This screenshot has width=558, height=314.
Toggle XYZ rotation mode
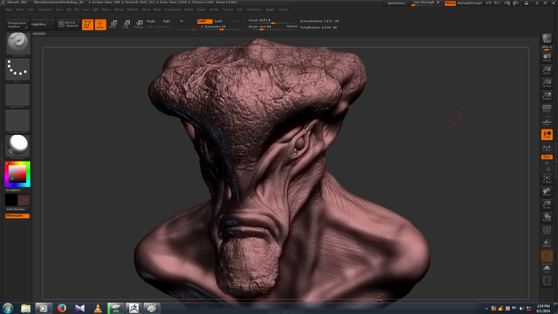[x=547, y=157]
